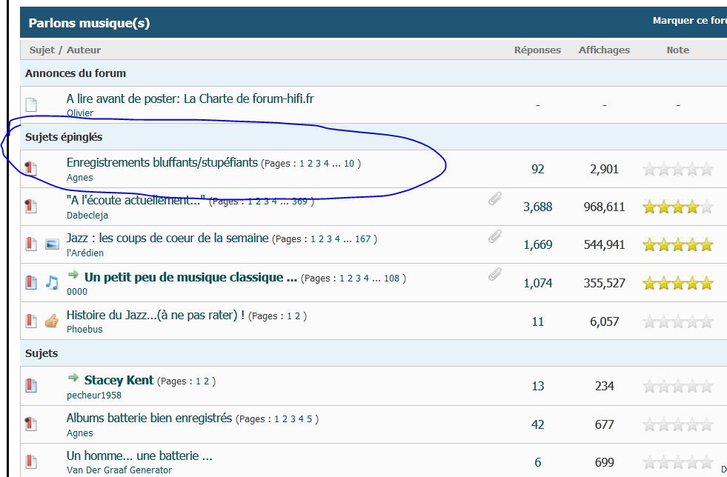Go to page 2 of Histoire du Jazz
The height and width of the screenshot is (477, 727).
[298, 316]
